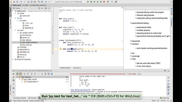Click the intention lightbulb on line 20
The height and width of the screenshot is (102, 182).
coord(61,49)
